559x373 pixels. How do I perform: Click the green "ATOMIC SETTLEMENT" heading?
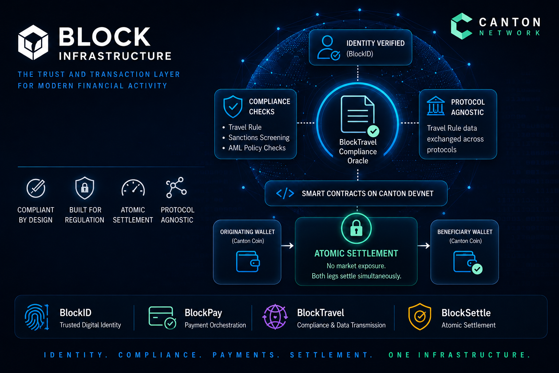tap(356, 254)
